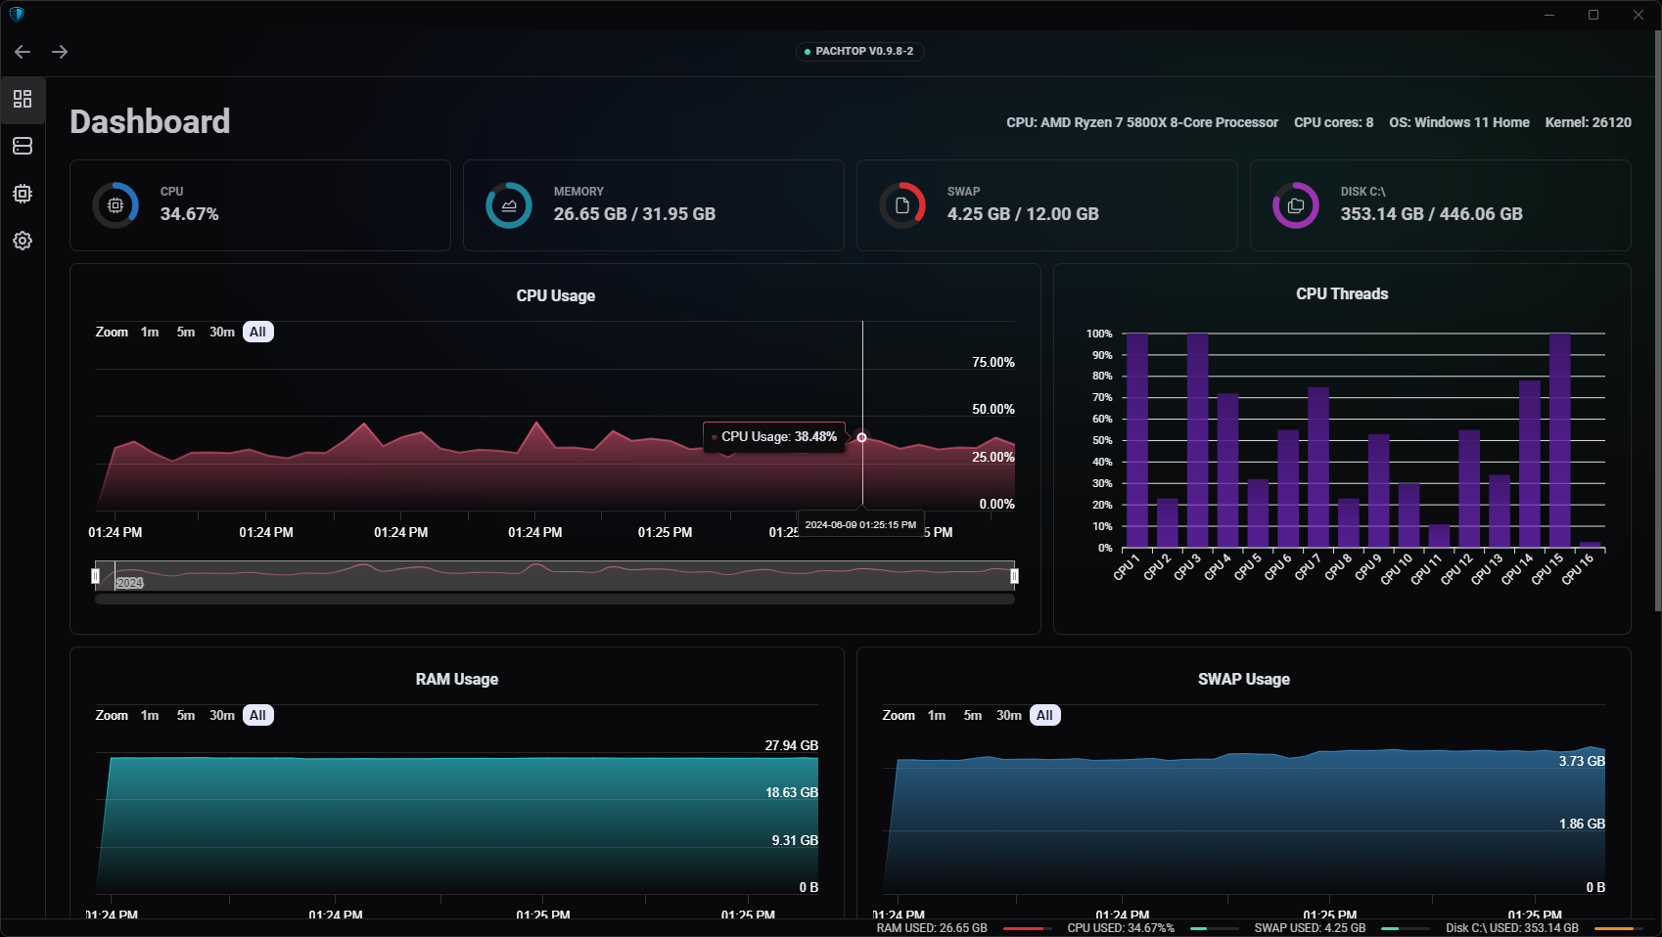Viewport: 1662px width, 937px height.
Task: Click the 5m zoom on RAM Usage
Action: click(186, 716)
